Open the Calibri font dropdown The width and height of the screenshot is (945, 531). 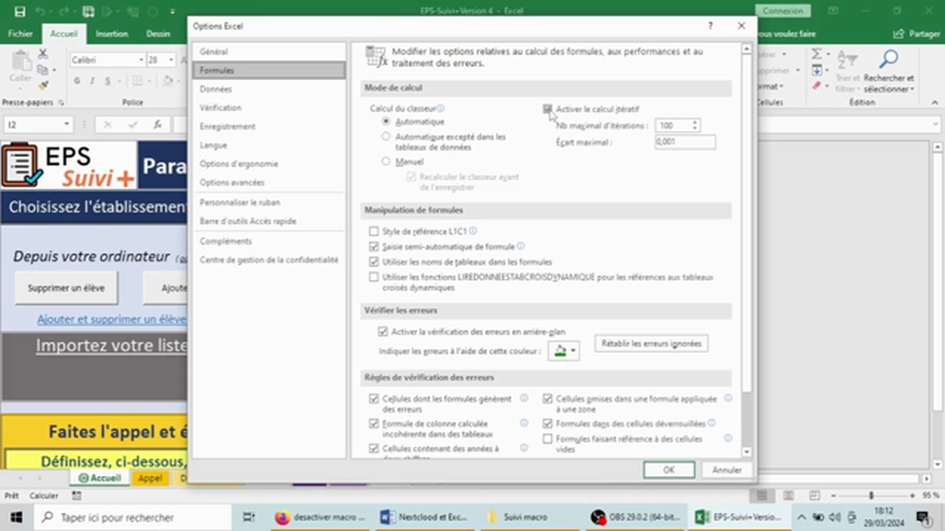tap(140, 60)
